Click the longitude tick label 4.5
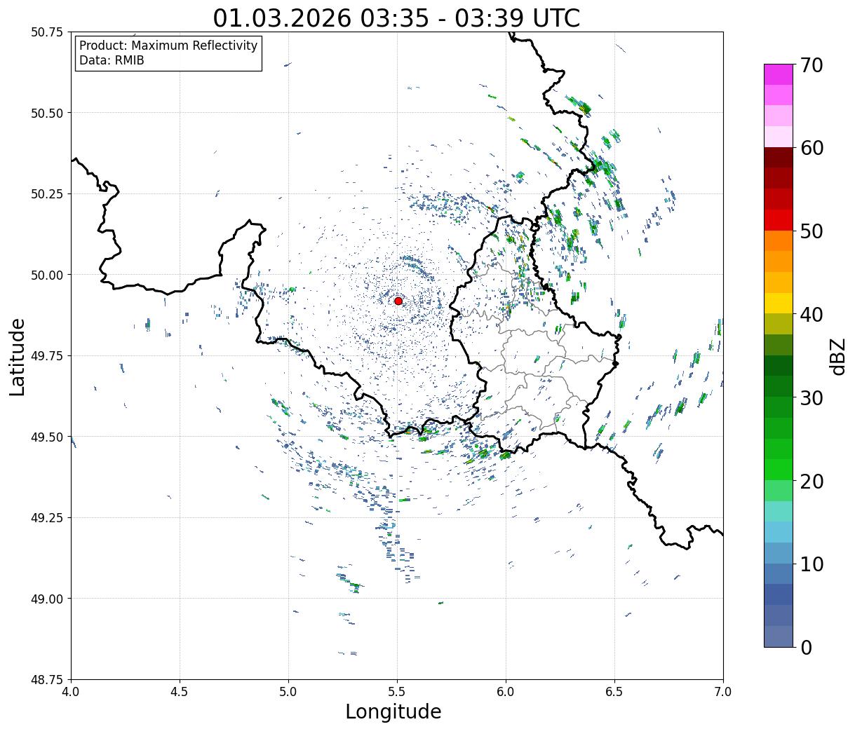This screenshot has width=855, height=729. [x=180, y=692]
